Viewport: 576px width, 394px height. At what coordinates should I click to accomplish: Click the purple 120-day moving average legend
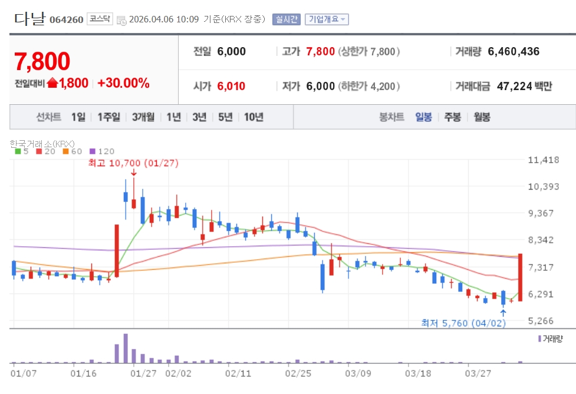pos(102,151)
